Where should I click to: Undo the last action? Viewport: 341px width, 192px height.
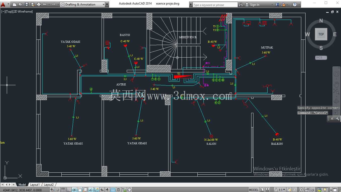point(45,5)
